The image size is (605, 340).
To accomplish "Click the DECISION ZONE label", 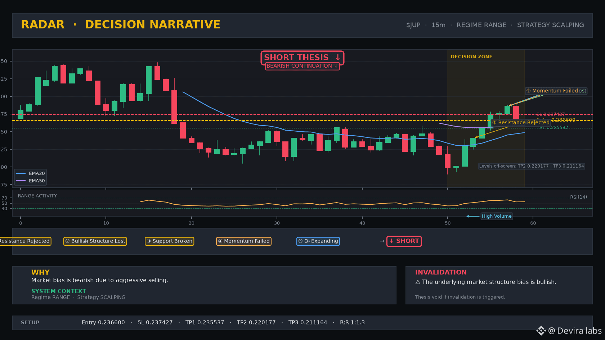I will point(471,57).
